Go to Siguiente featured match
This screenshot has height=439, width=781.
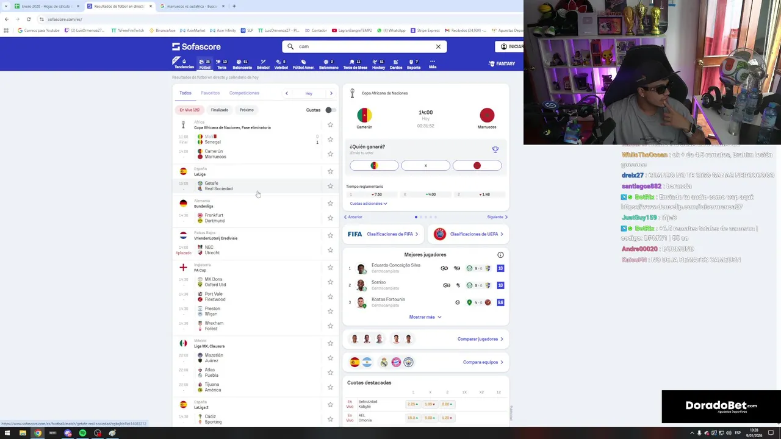[x=497, y=217]
